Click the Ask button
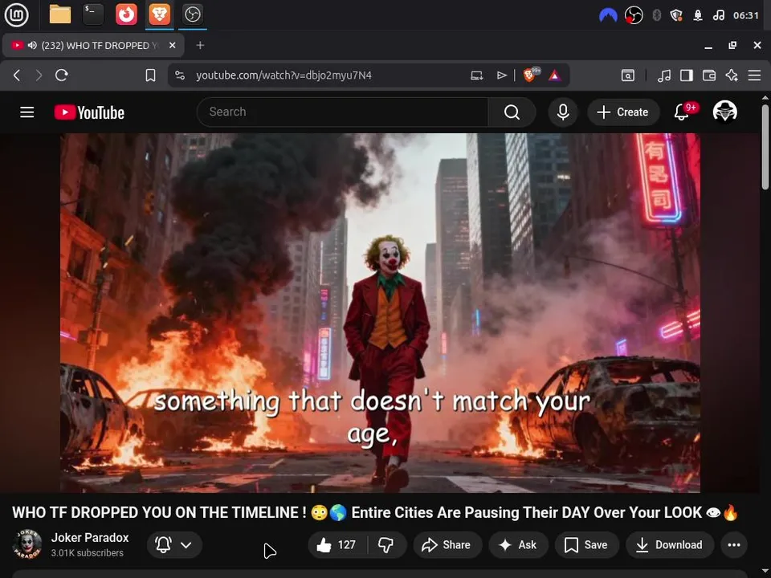This screenshot has width=771, height=578. pos(518,544)
